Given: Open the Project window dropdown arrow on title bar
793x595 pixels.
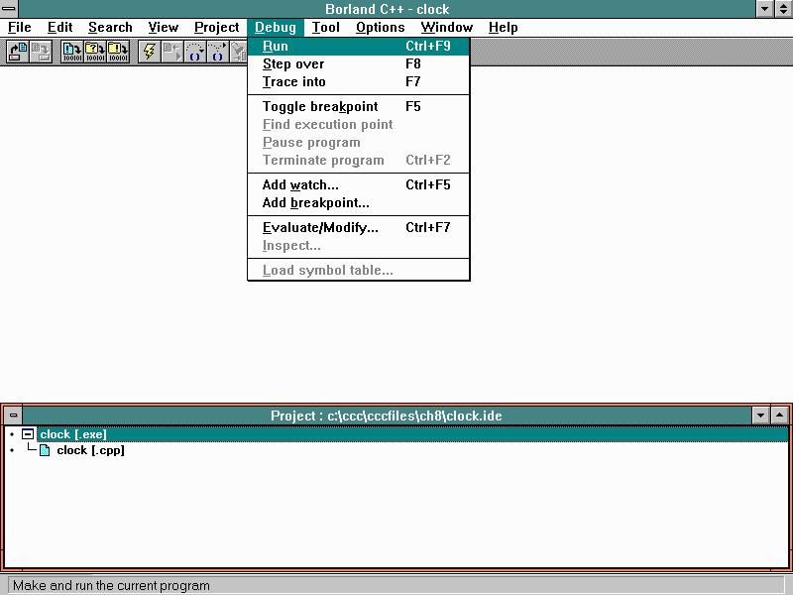Looking at the screenshot, I should pyautogui.click(x=759, y=416).
